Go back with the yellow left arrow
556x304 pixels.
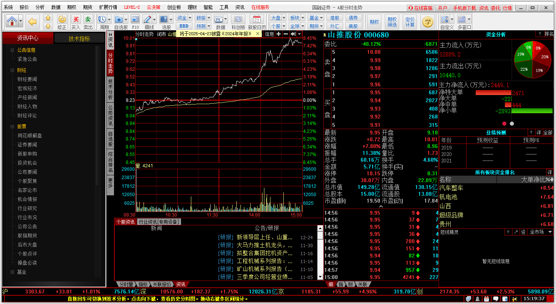[33, 22]
